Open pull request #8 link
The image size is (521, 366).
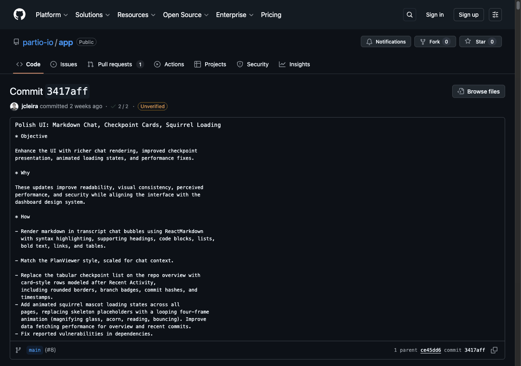50,350
